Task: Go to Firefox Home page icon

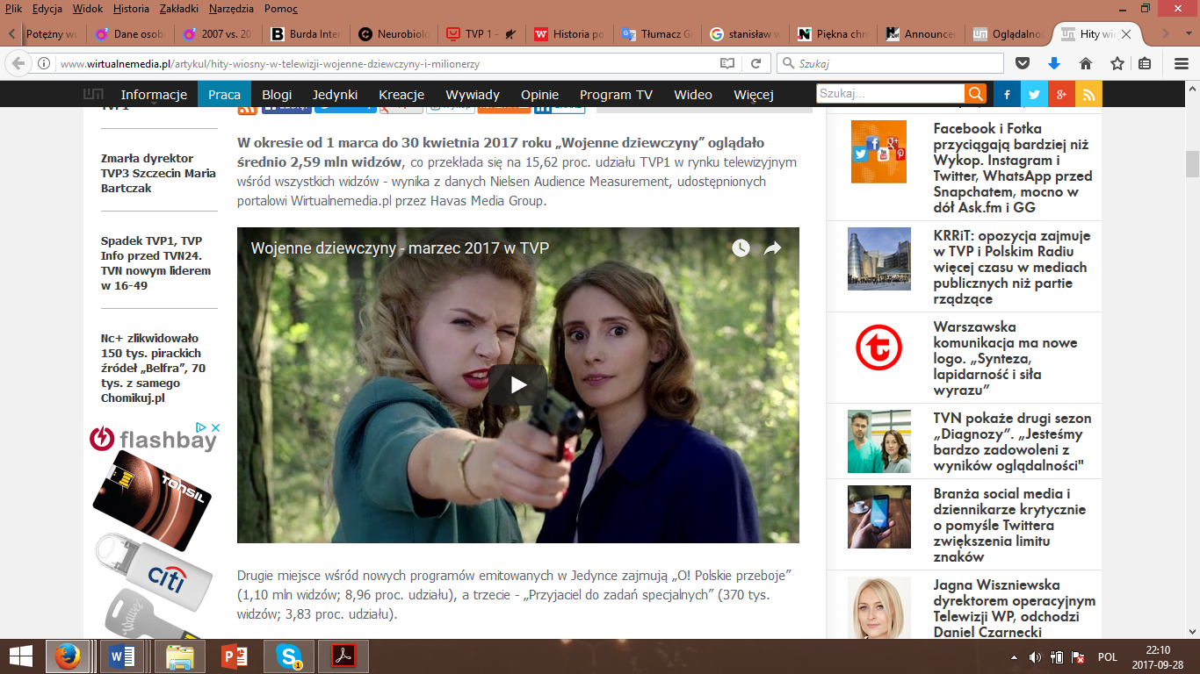Action: 1086,63
